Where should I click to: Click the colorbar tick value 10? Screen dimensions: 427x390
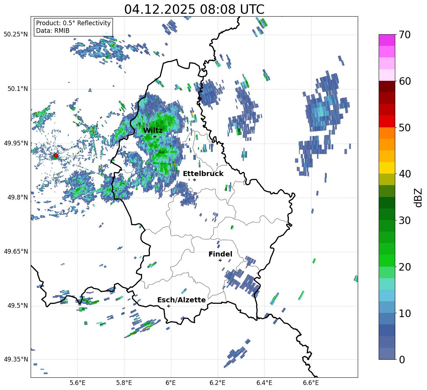(x=405, y=313)
